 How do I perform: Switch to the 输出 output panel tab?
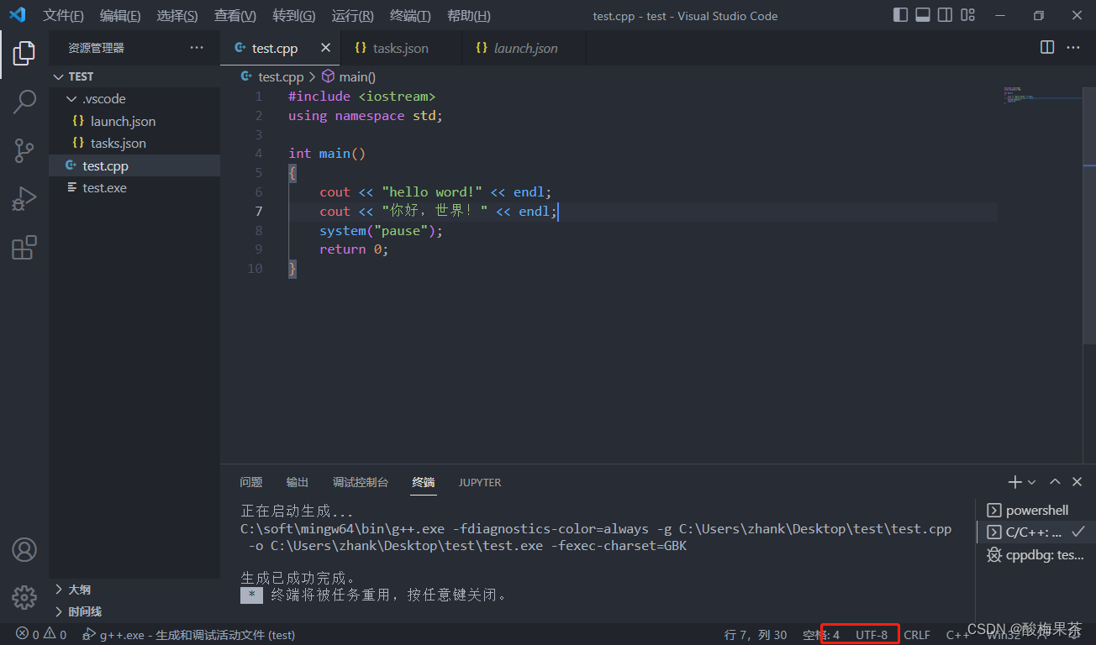(298, 482)
